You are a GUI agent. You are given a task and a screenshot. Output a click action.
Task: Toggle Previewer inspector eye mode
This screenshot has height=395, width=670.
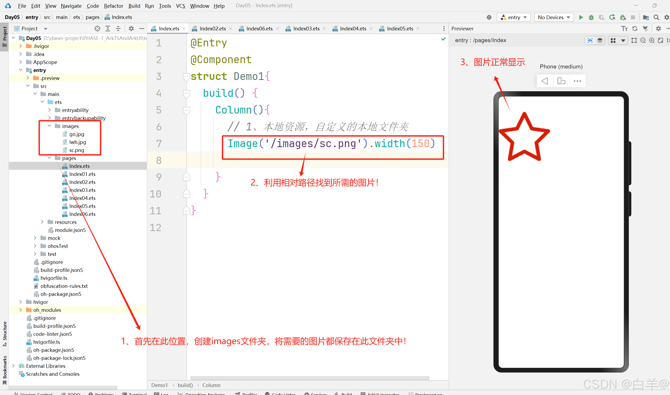[x=590, y=40]
